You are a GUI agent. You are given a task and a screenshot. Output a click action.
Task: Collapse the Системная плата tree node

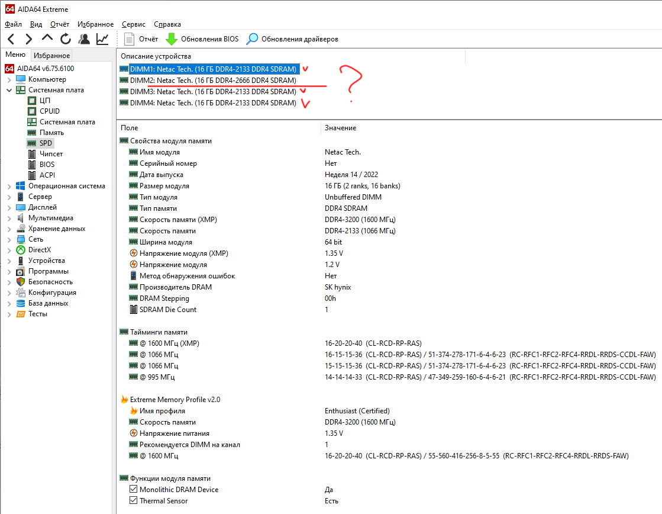click(9, 90)
